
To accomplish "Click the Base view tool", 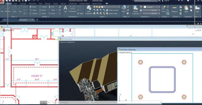I will 197,9.
